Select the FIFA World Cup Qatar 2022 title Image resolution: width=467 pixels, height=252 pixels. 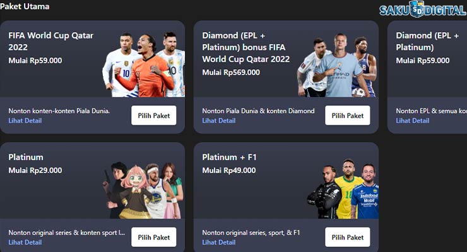[51, 42]
